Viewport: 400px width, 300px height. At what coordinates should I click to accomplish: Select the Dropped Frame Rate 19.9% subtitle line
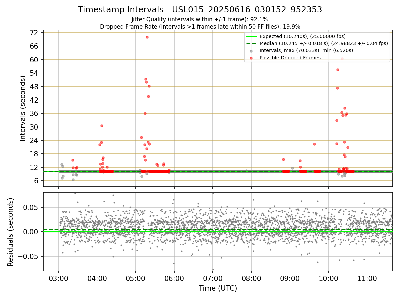[x=200, y=26]
